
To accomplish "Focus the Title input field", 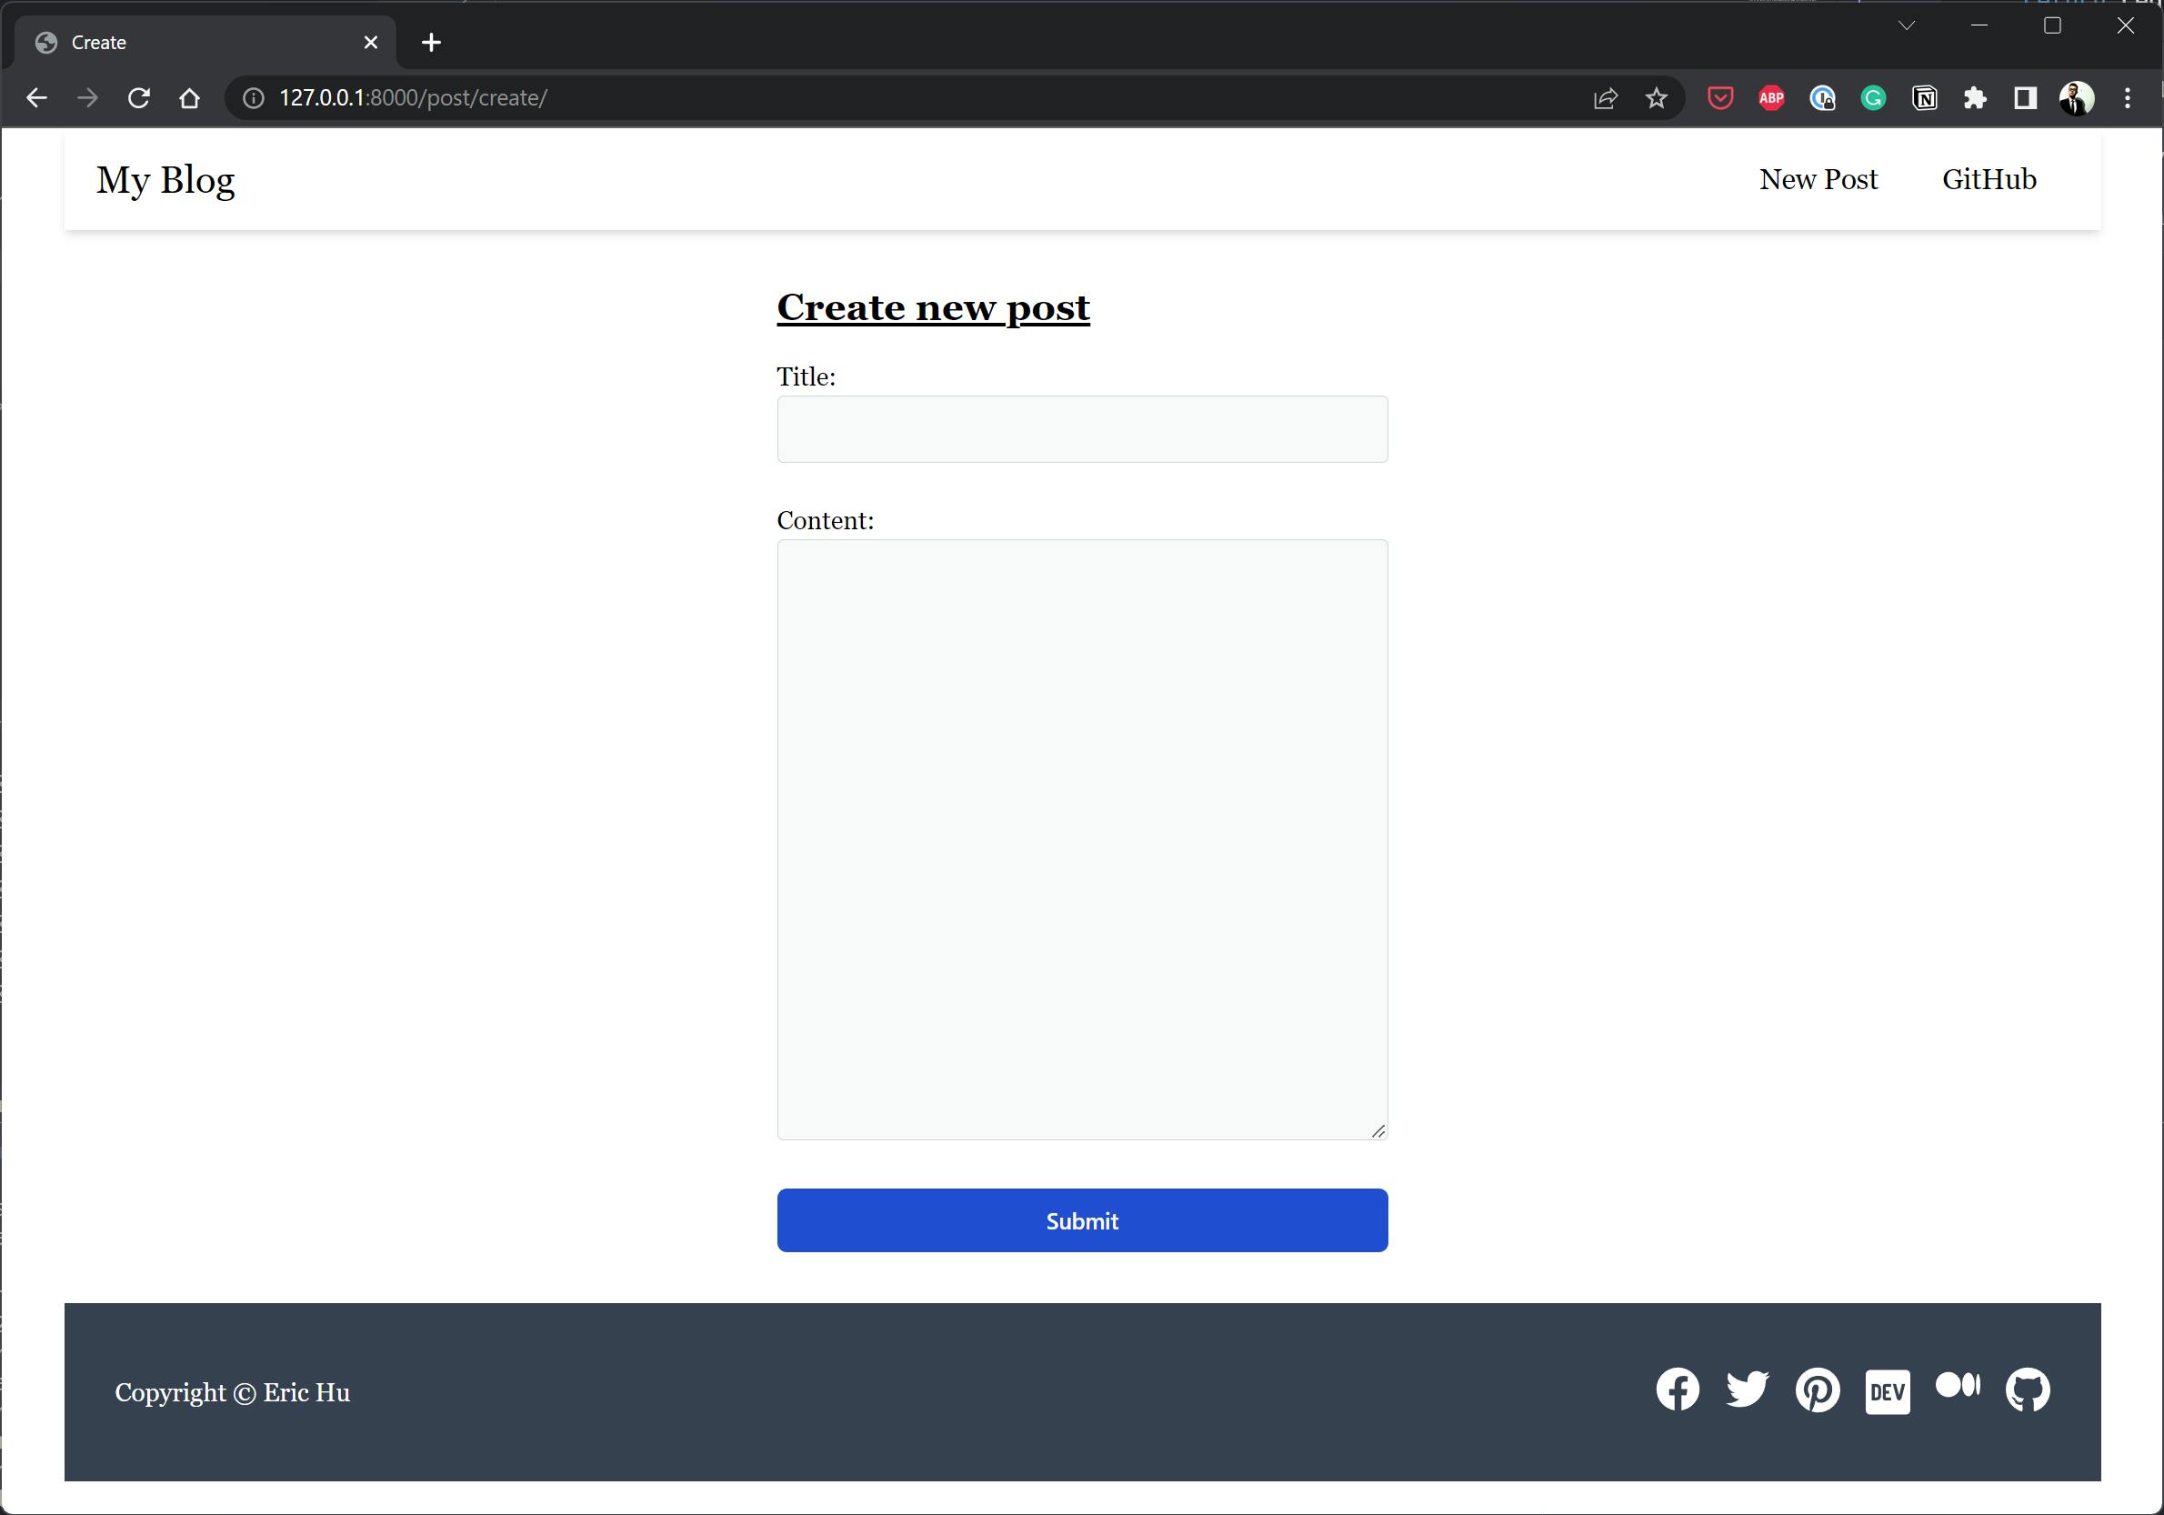I will [1082, 429].
